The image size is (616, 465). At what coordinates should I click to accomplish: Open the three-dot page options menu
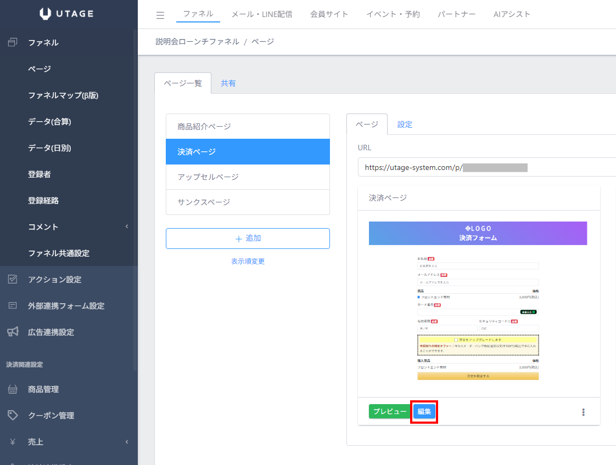click(583, 412)
